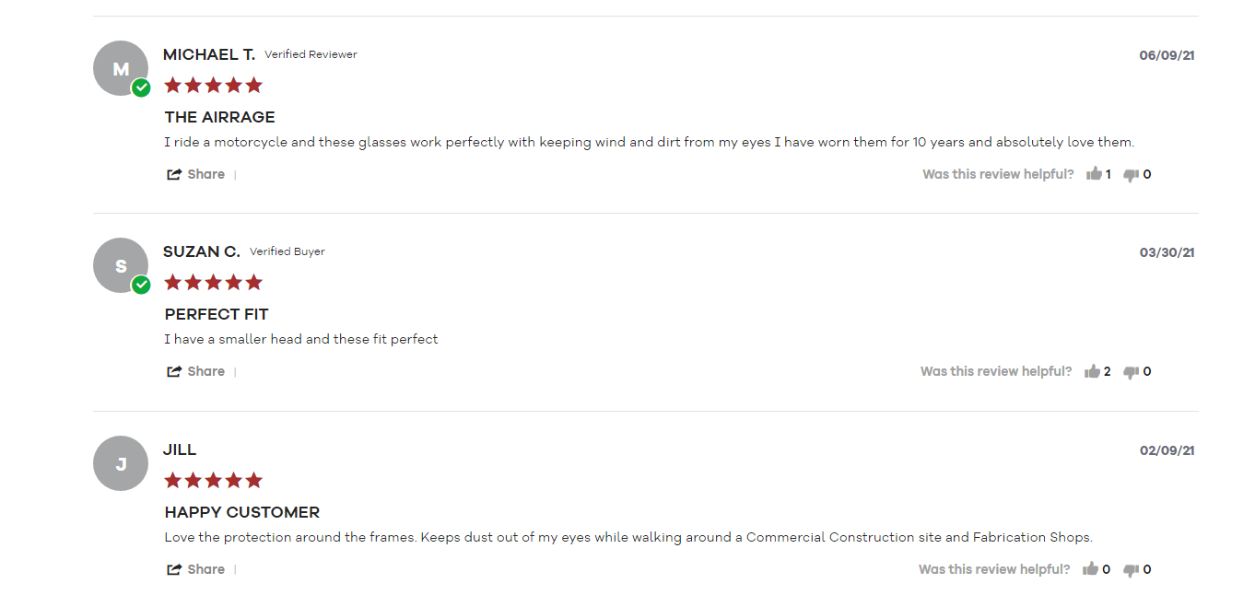The image size is (1255, 607).
Task: Click Michael T.'s avatar circle
Action: (x=121, y=69)
